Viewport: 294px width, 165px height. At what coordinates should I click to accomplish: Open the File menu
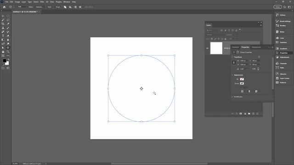pyautogui.click(x=6, y=2)
